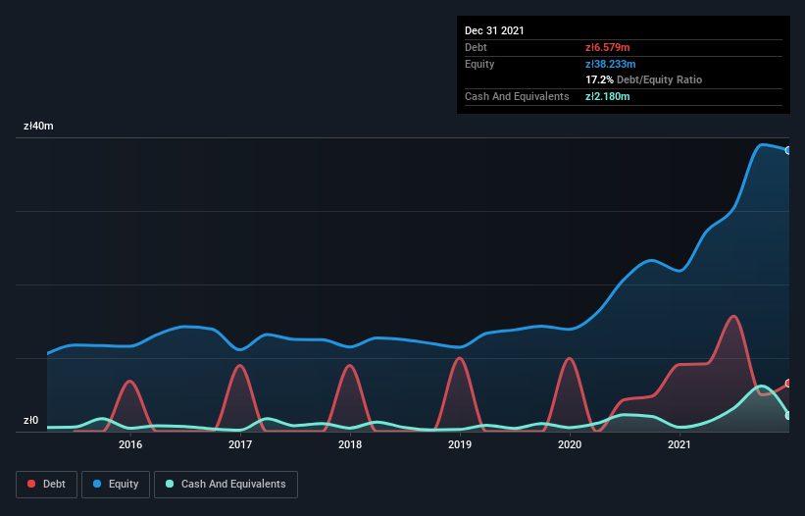Click the blue Equity data point marker
805x516 pixels.
pyautogui.click(x=788, y=150)
